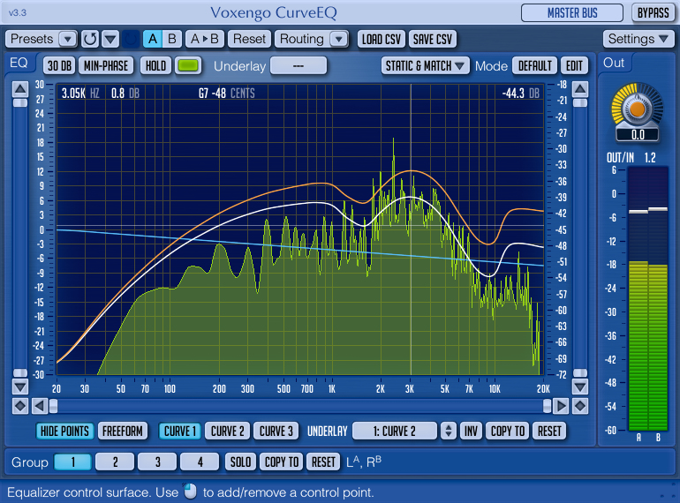
Task: Select CURVE 2
Action: 227,432
